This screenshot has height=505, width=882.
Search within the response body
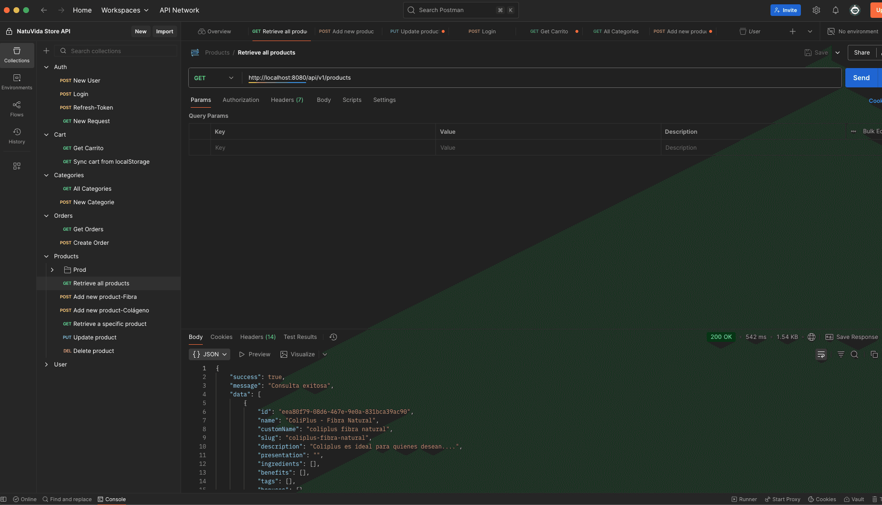pos(854,354)
